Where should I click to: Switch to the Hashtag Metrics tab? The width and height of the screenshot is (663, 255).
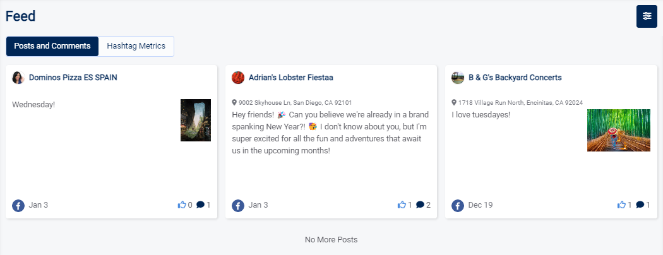(136, 46)
